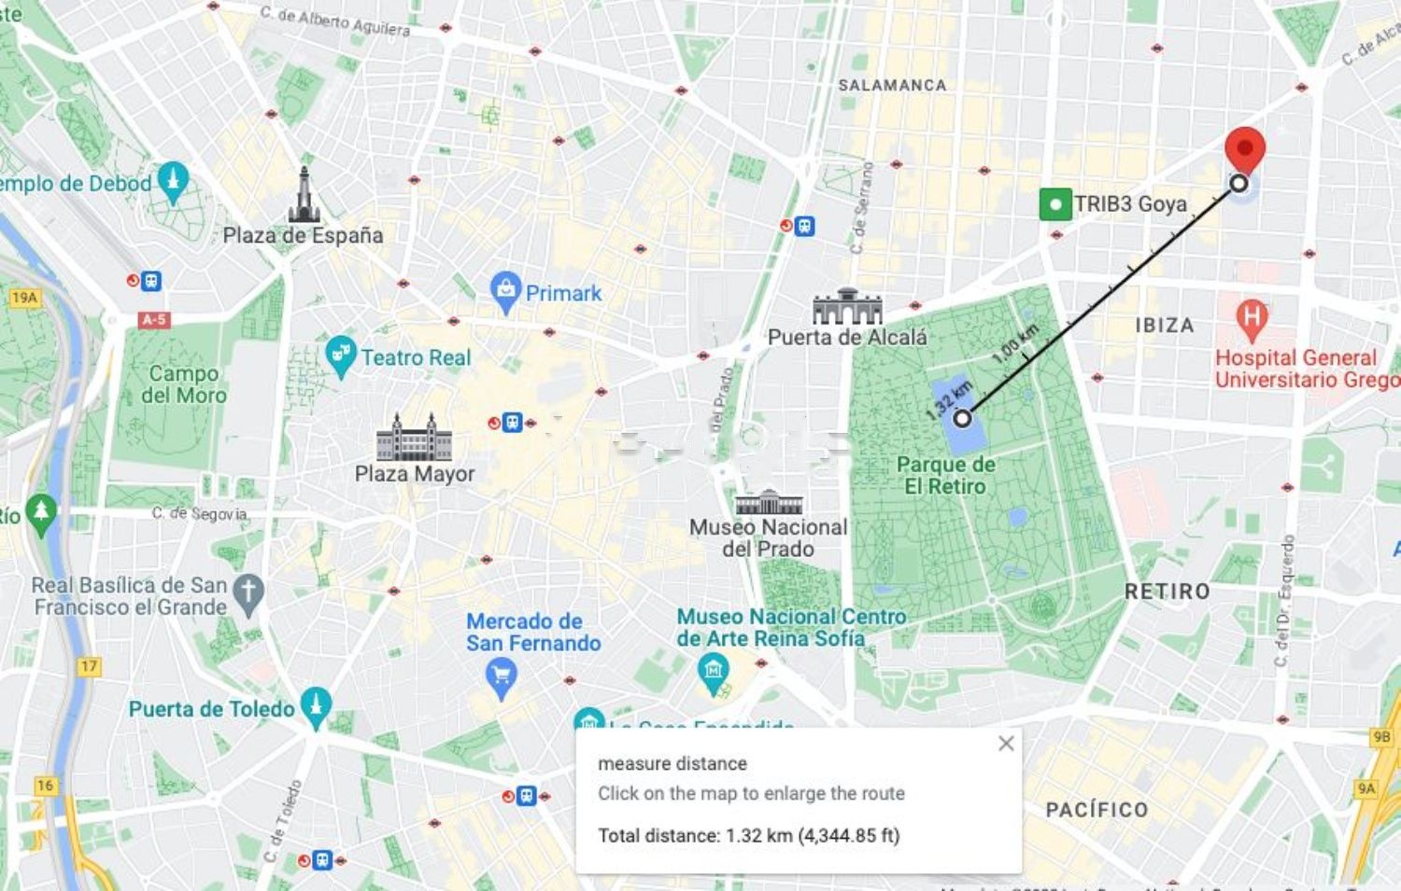Screen dimensions: 1401x891
Task: Click the Real Basílica de San Francisco church icon
Action: pos(248,595)
